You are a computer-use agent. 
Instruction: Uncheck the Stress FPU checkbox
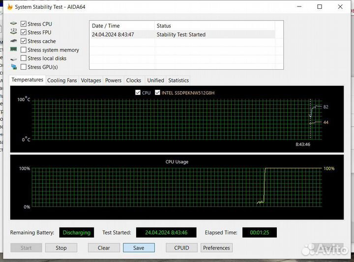24,32
